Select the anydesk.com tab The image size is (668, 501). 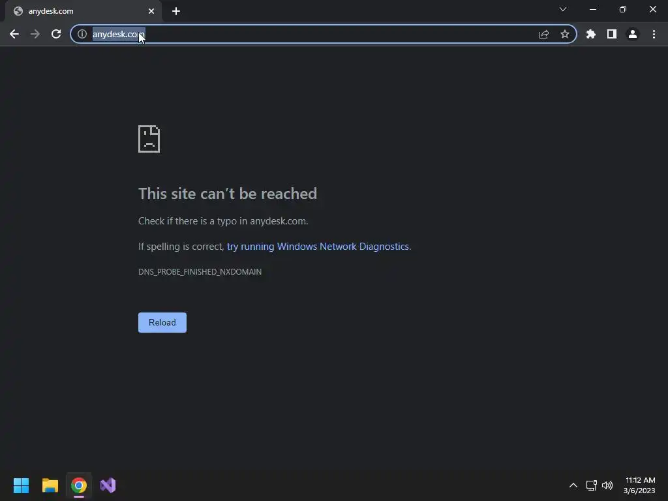tap(83, 11)
